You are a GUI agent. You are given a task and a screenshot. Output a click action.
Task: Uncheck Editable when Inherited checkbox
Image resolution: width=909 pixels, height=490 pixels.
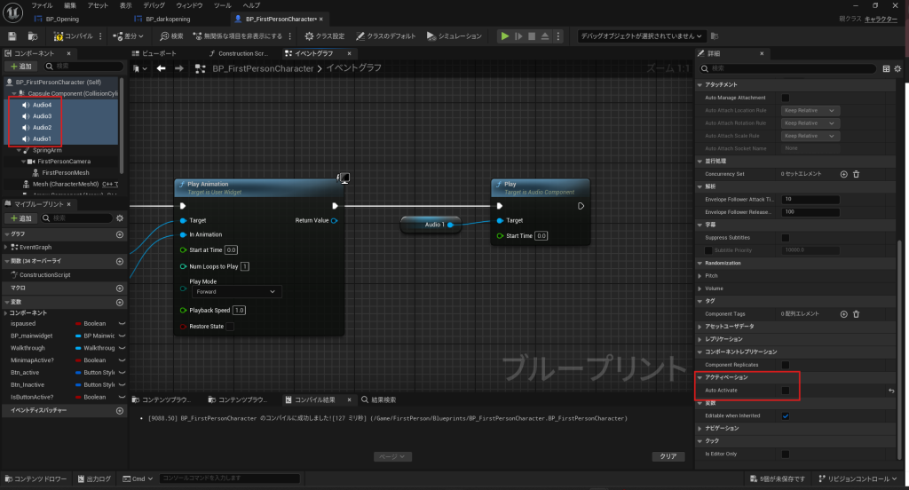(785, 415)
